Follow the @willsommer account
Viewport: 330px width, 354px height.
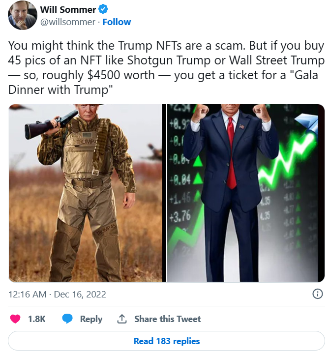[117, 22]
